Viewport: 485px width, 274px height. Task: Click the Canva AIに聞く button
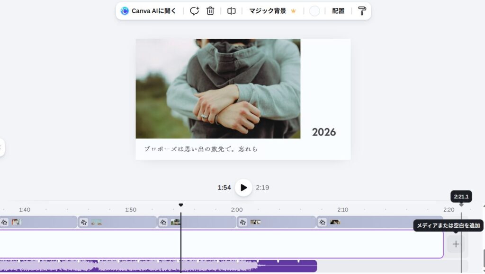(x=148, y=11)
